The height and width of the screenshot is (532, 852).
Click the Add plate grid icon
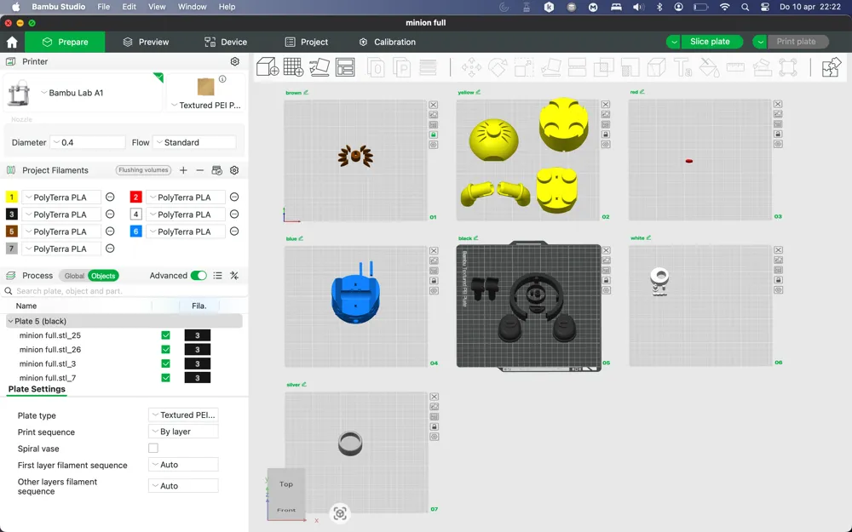(x=293, y=67)
